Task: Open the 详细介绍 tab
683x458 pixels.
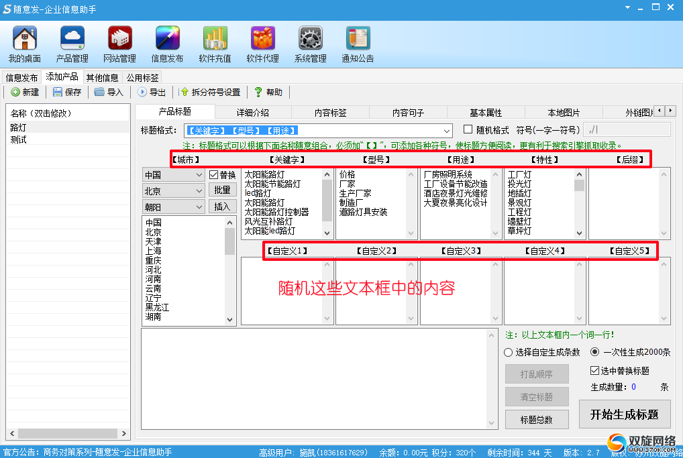Action: coord(253,113)
